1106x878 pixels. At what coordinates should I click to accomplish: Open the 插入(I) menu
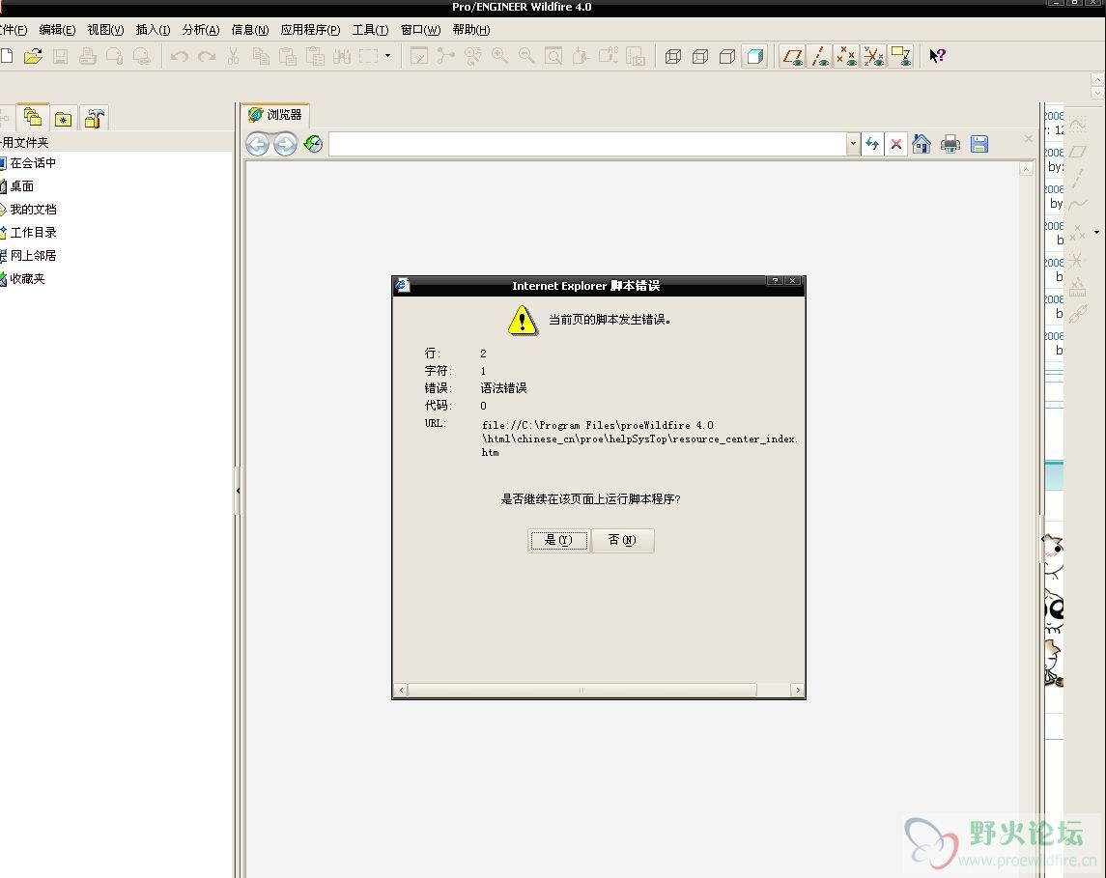pyautogui.click(x=153, y=30)
